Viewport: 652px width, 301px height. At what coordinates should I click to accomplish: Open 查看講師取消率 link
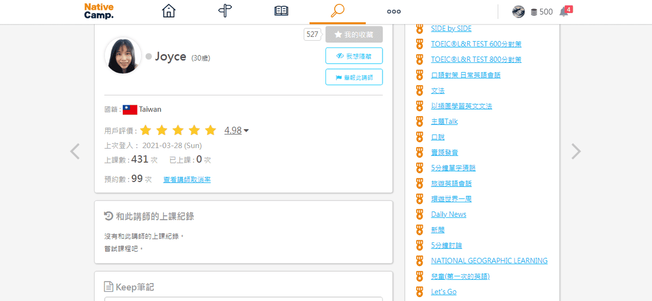[187, 180]
